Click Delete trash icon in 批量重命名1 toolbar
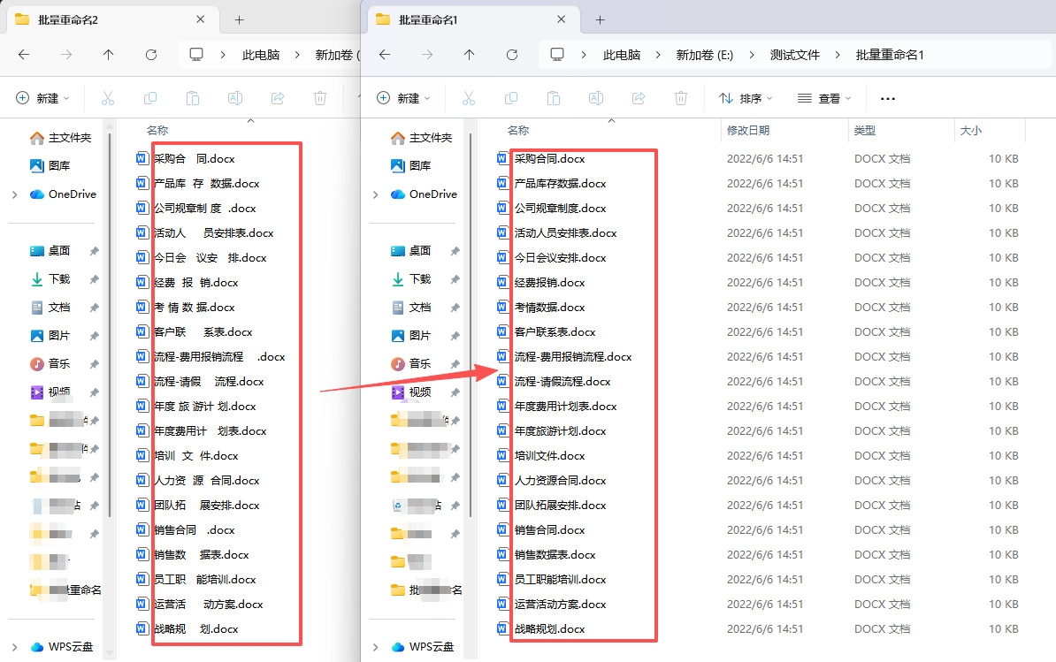This screenshot has height=662, width=1056. [x=681, y=98]
